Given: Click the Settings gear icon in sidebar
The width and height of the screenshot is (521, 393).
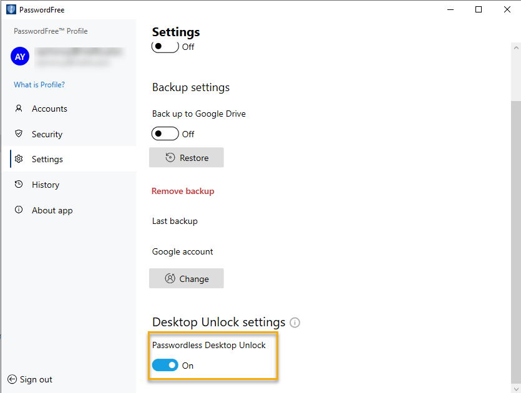Looking at the screenshot, I should click(x=19, y=159).
